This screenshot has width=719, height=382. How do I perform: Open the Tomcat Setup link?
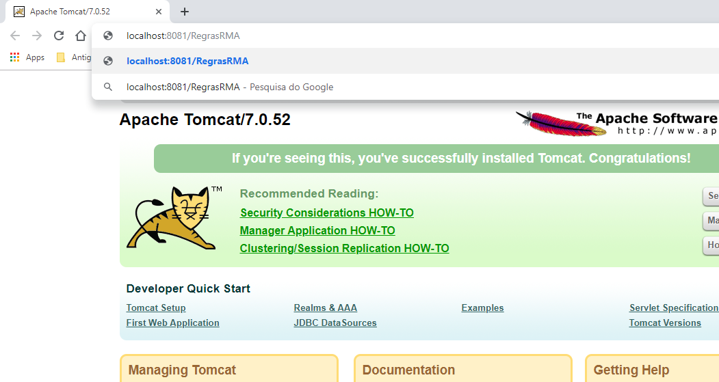point(156,308)
